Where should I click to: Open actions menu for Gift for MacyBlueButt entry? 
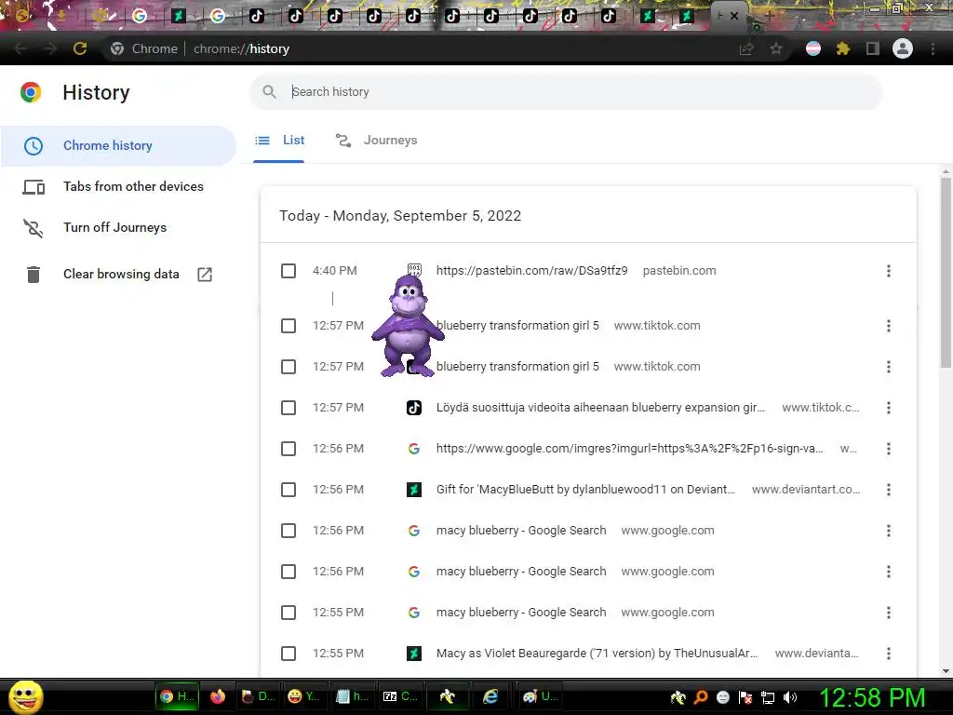889,490
